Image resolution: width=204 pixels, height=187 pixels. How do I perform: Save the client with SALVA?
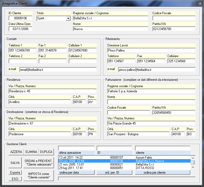[x=15, y=163]
